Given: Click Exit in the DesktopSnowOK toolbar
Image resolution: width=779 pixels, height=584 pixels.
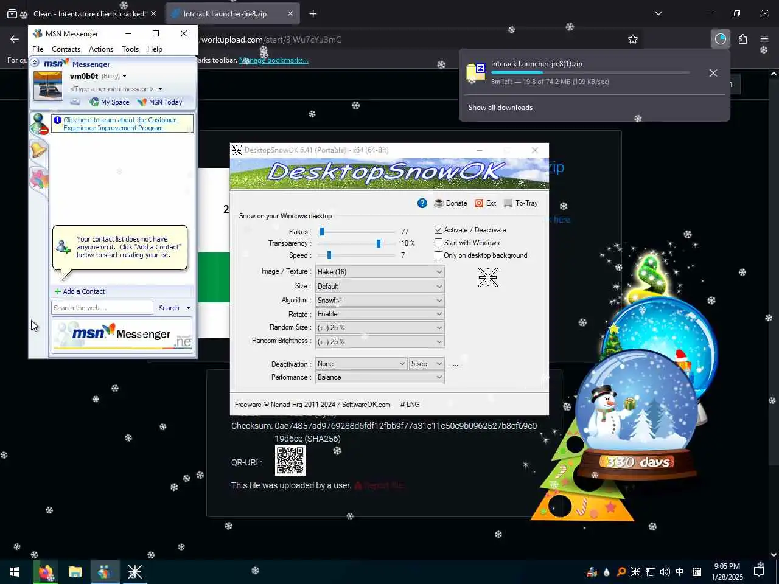Looking at the screenshot, I should point(486,203).
